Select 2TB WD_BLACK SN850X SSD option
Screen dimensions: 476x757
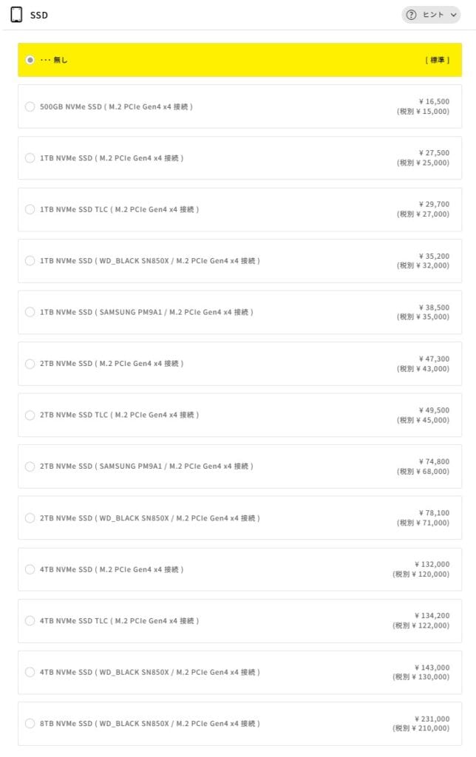pos(30,518)
